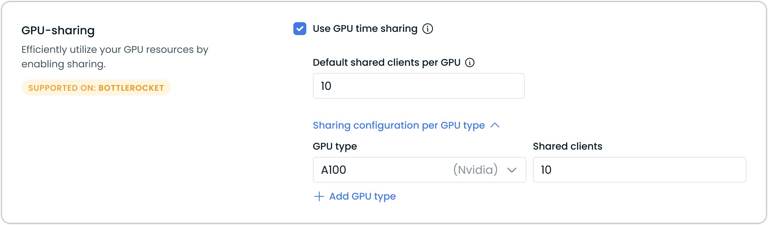Click the GPU-sharing section heading
The width and height of the screenshot is (768, 225).
click(x=58, y=30)
